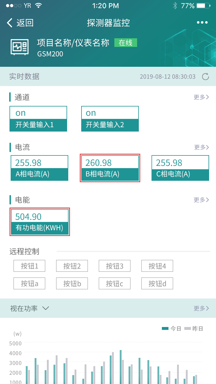The image size is (216, 384).
Task: Select the highlighted B相电流 reading tile
Action: pos(110,168)
